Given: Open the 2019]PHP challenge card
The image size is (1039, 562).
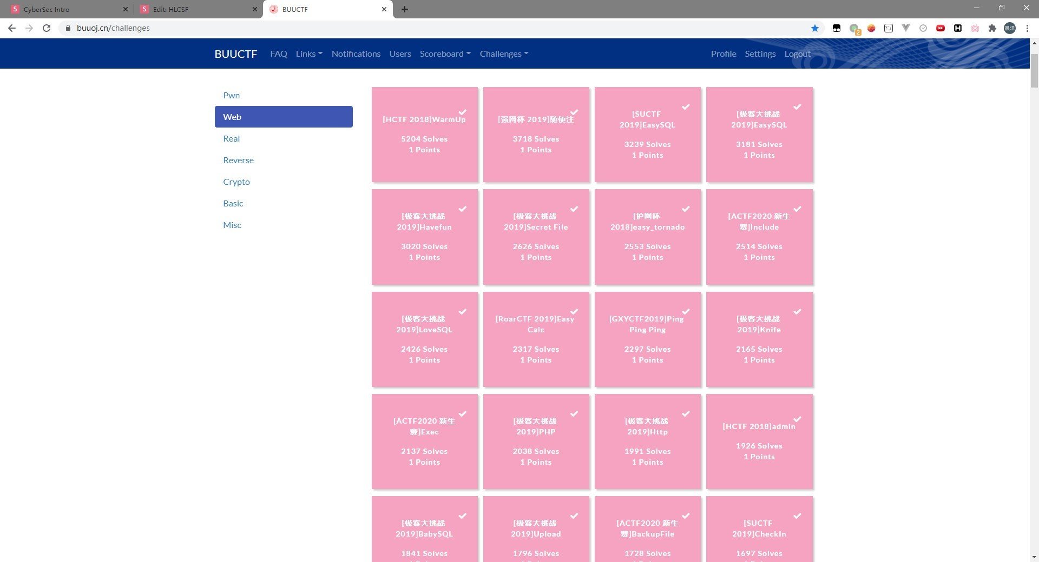Looking at the screenshot, I should (536, 441).
